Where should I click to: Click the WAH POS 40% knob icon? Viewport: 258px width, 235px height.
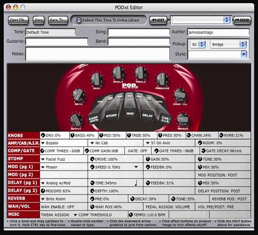point(92,207)
